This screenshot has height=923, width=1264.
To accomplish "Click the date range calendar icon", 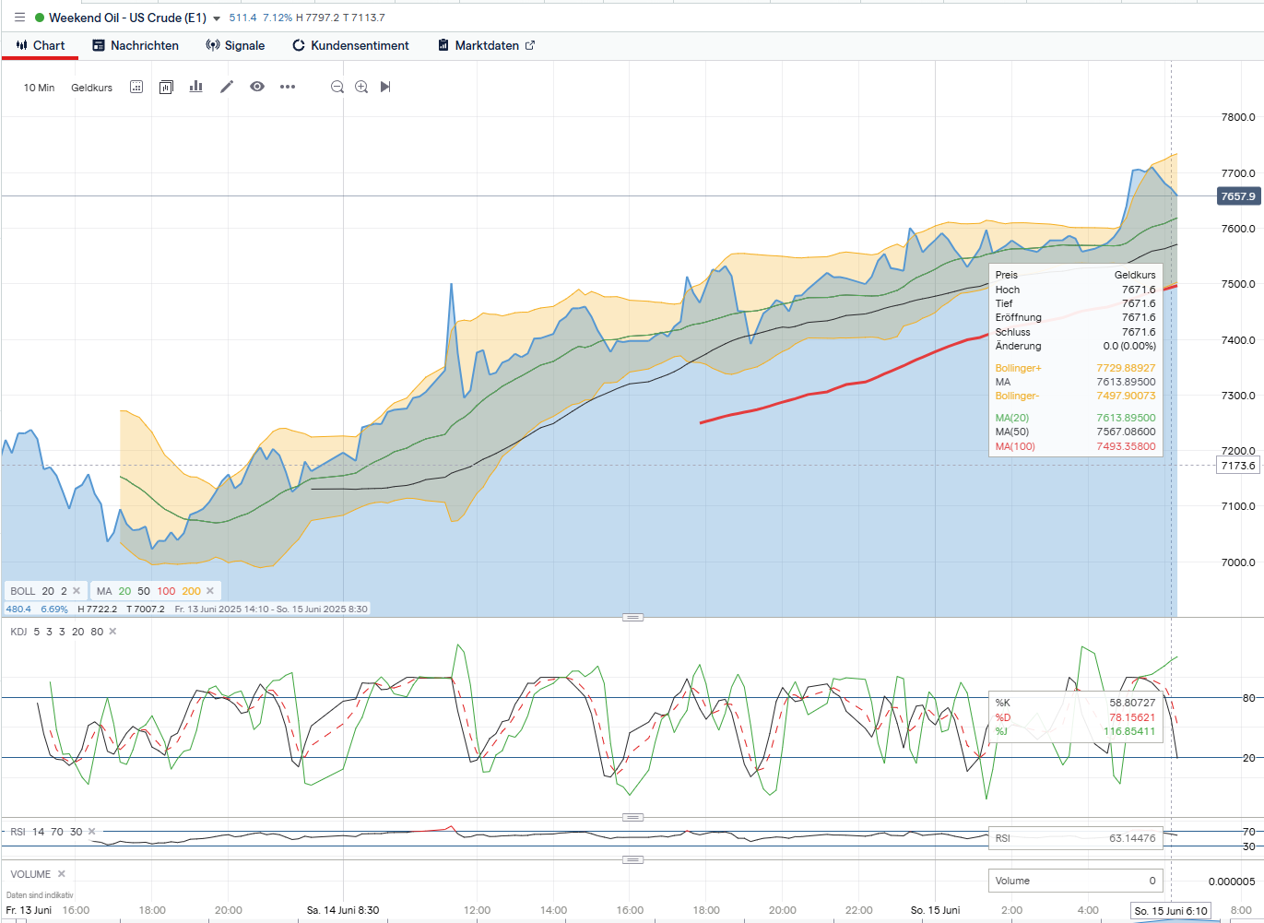I will click(x=136, y=87).
